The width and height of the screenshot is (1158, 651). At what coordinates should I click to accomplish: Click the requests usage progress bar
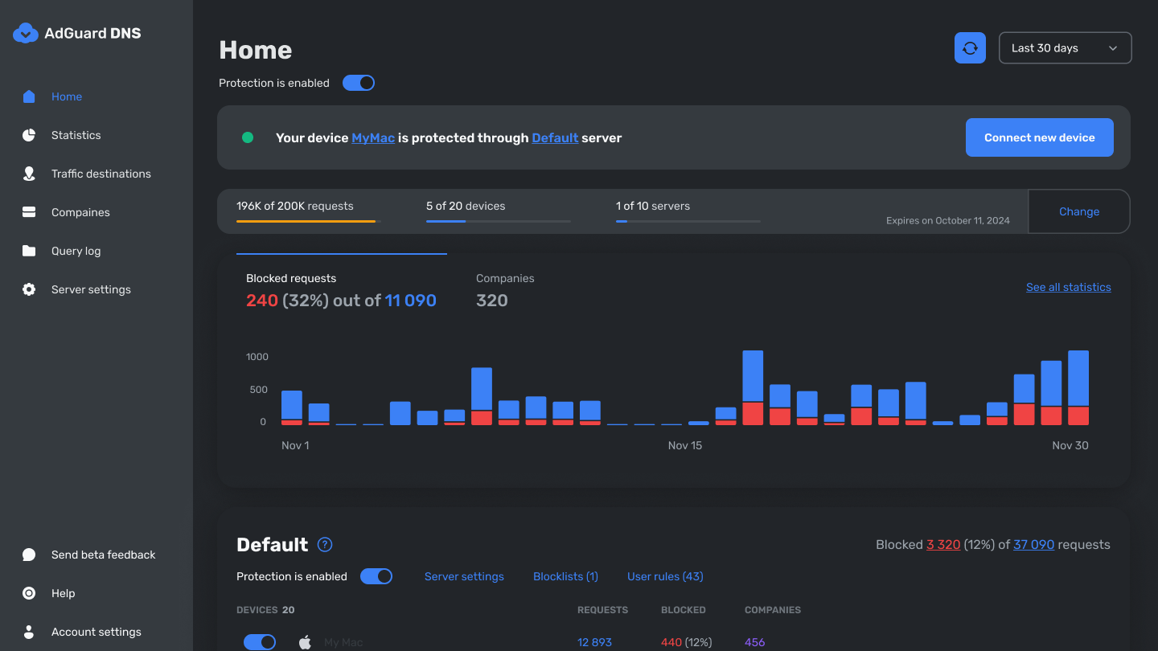[x=306, y=220]
